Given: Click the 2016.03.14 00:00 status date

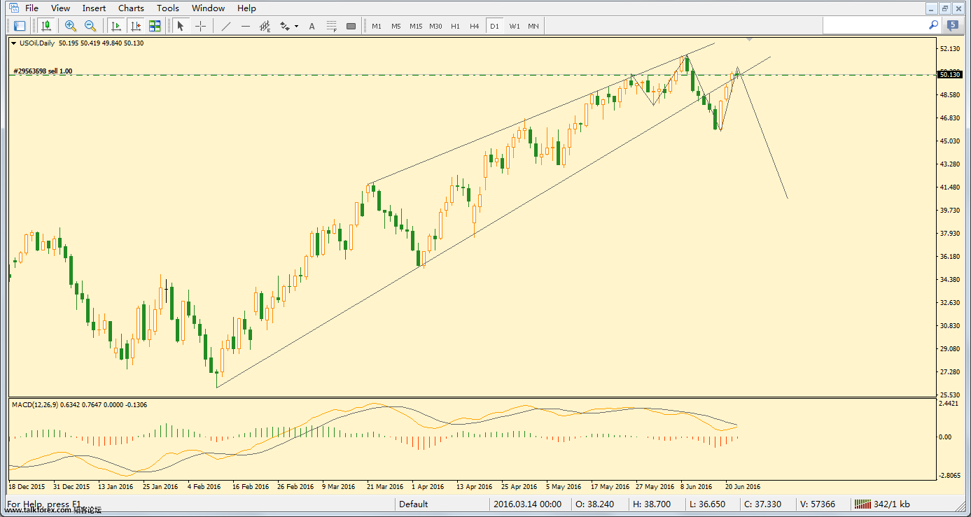Looking at the screenshot, I should tap(527, 504).
